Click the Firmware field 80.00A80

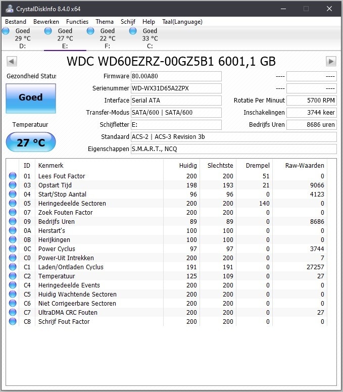point(176,76)
